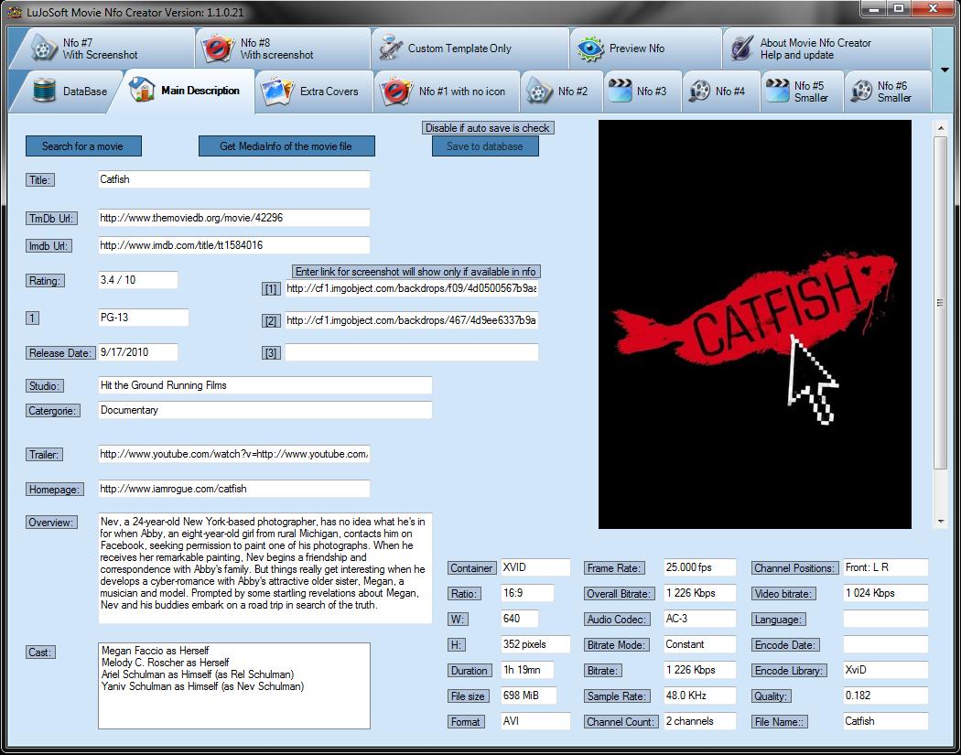Click the application icon in the title bar
Screen dimensions: 961x755
point(15,12)
